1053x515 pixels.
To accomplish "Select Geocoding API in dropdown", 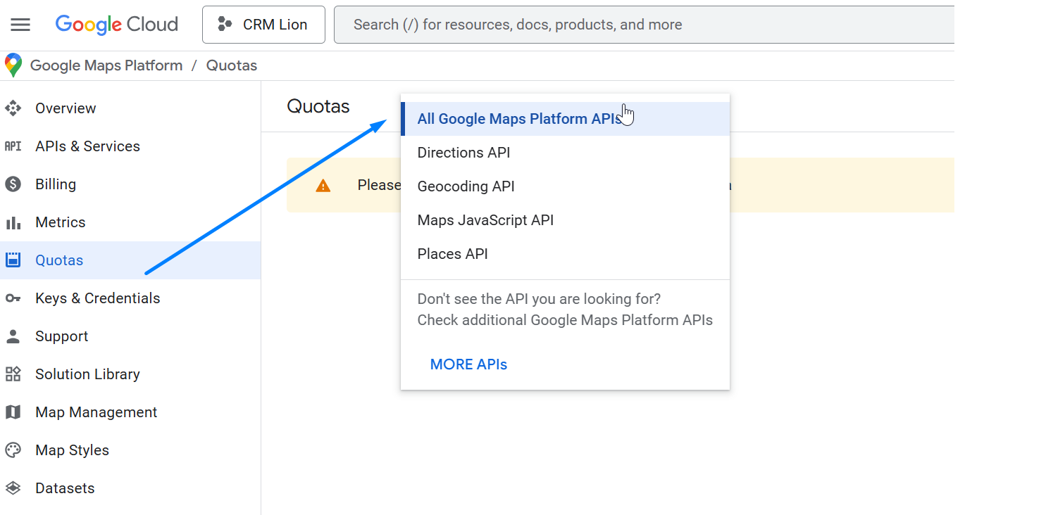I will (466, 186).
